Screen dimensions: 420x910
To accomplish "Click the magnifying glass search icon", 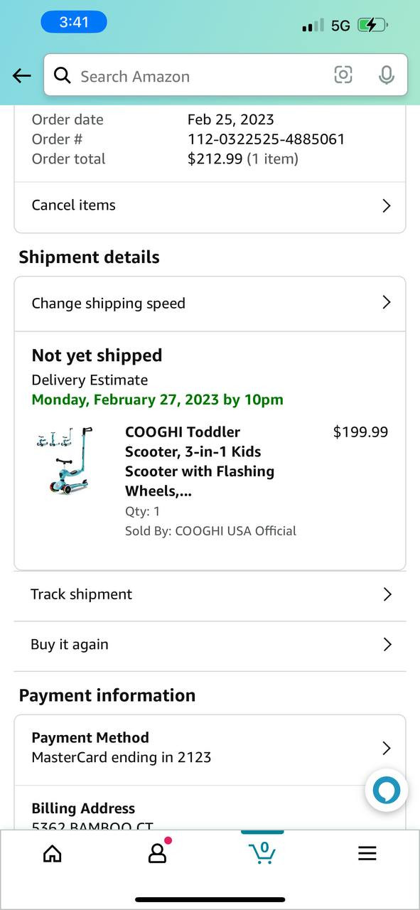I will [x=63, y=75].
